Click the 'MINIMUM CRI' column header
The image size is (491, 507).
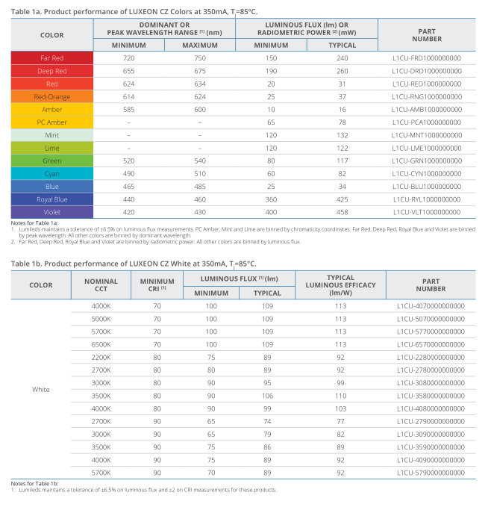pos(157,285)
